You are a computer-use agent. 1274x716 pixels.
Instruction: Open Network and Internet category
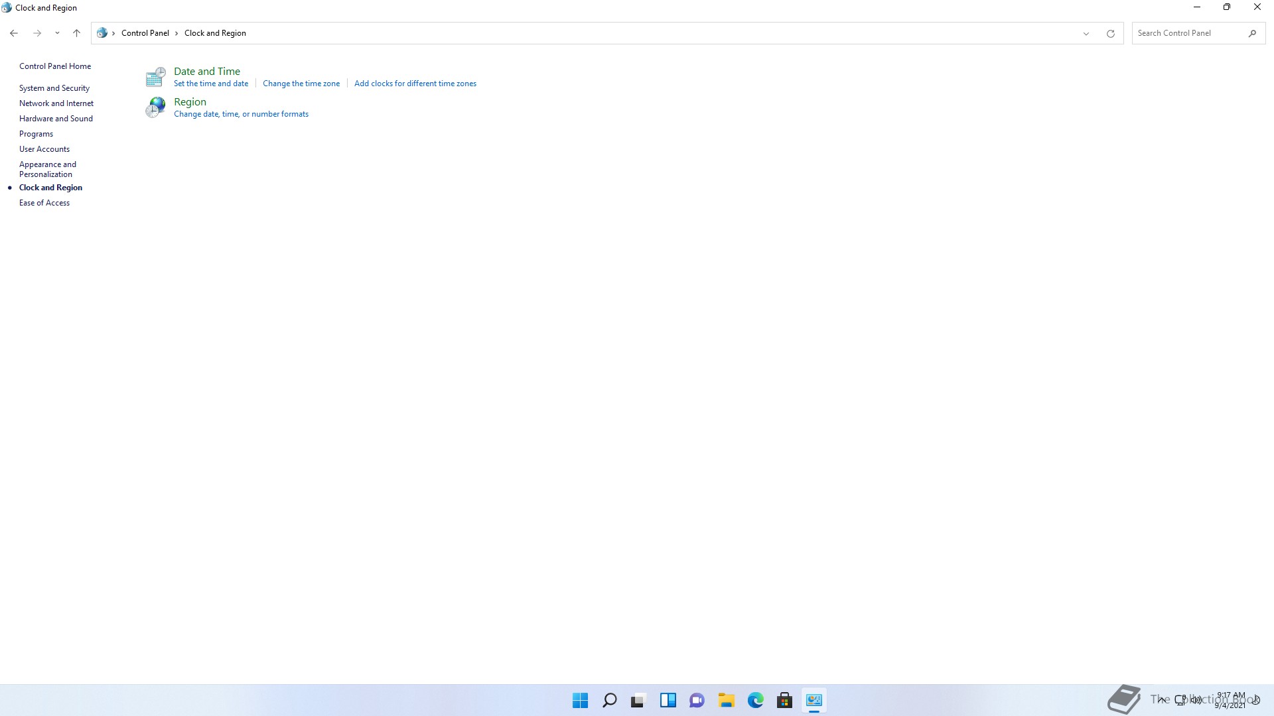pos(56,103)
